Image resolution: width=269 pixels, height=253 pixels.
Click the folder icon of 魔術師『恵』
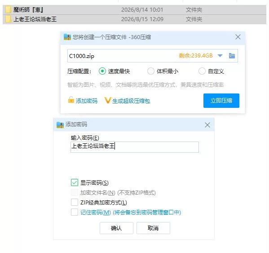click(x=8, y=9)
